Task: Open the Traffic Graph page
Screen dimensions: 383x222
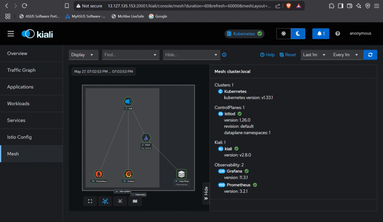Action: (31, 70)
